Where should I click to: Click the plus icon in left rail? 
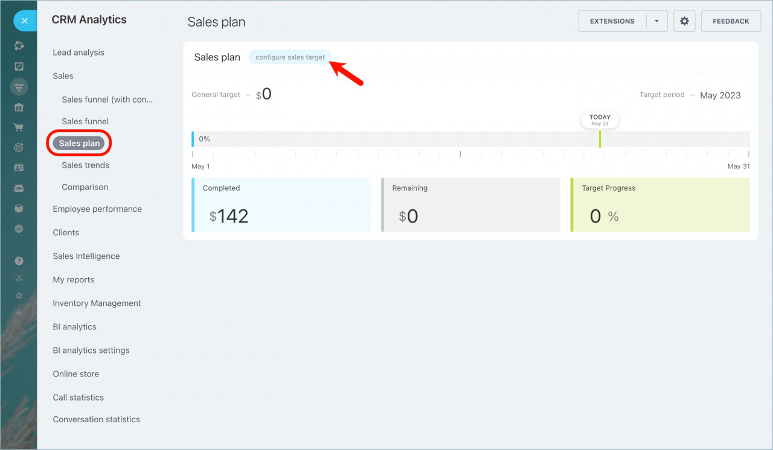19,313
